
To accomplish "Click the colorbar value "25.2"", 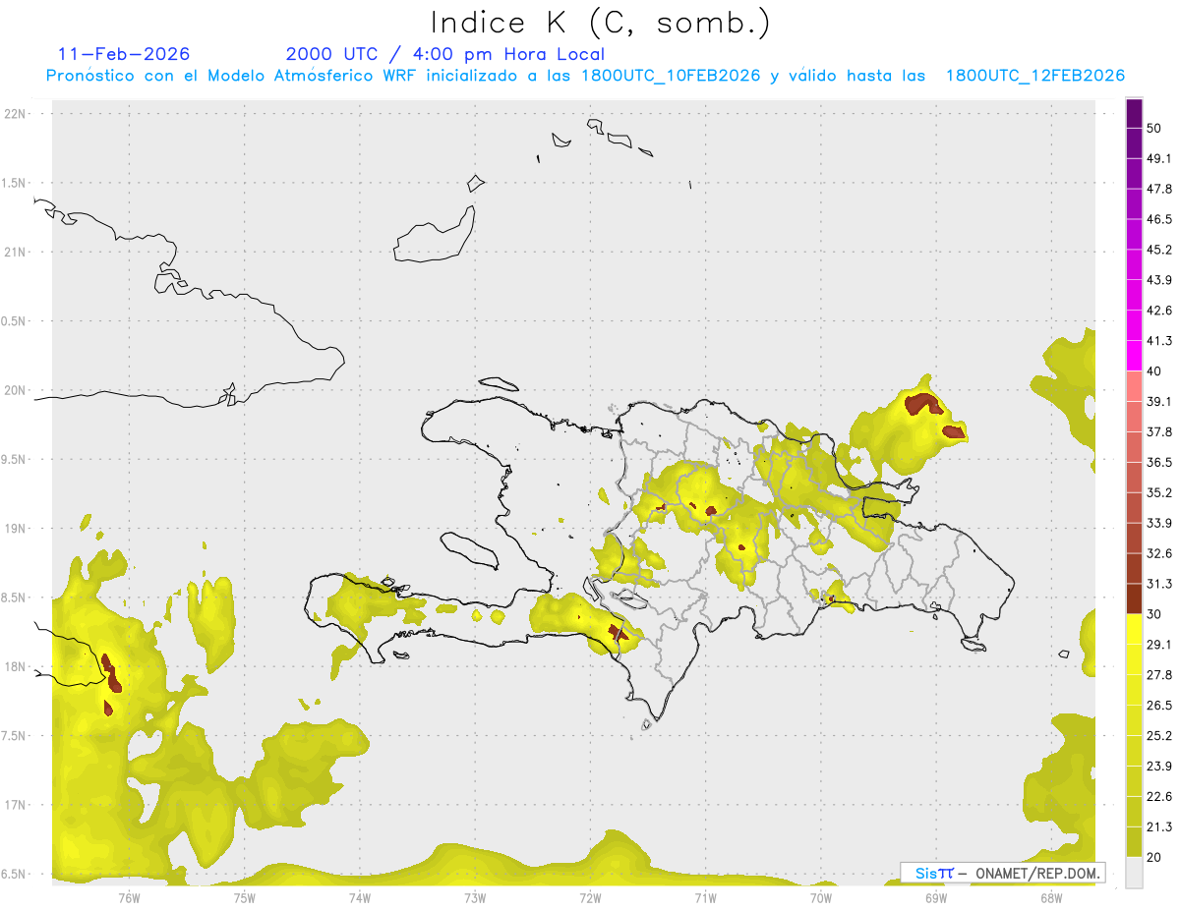I will click(x=1159, y=735).
